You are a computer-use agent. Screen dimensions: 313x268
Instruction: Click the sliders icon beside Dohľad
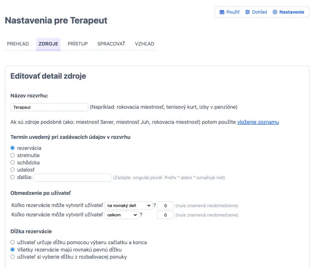click(248, 12)
